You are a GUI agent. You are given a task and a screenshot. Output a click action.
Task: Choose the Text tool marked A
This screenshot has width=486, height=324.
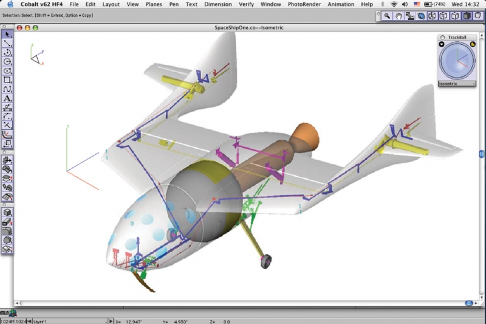pyautogui.click(x=8, y=98)
